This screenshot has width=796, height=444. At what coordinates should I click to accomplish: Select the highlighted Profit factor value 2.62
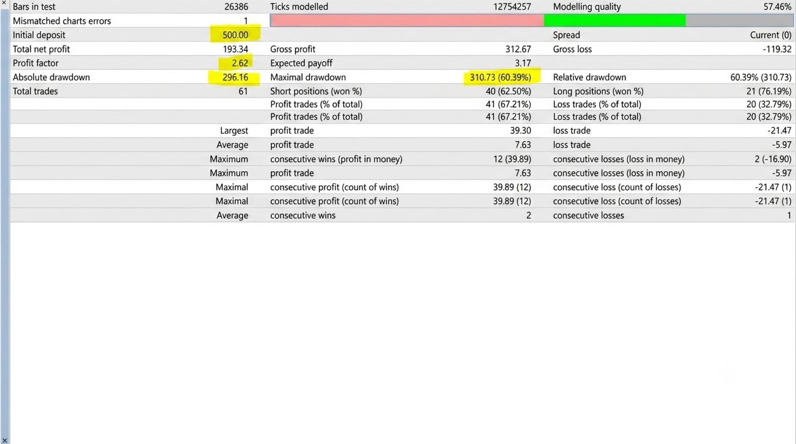click(239, 63)
